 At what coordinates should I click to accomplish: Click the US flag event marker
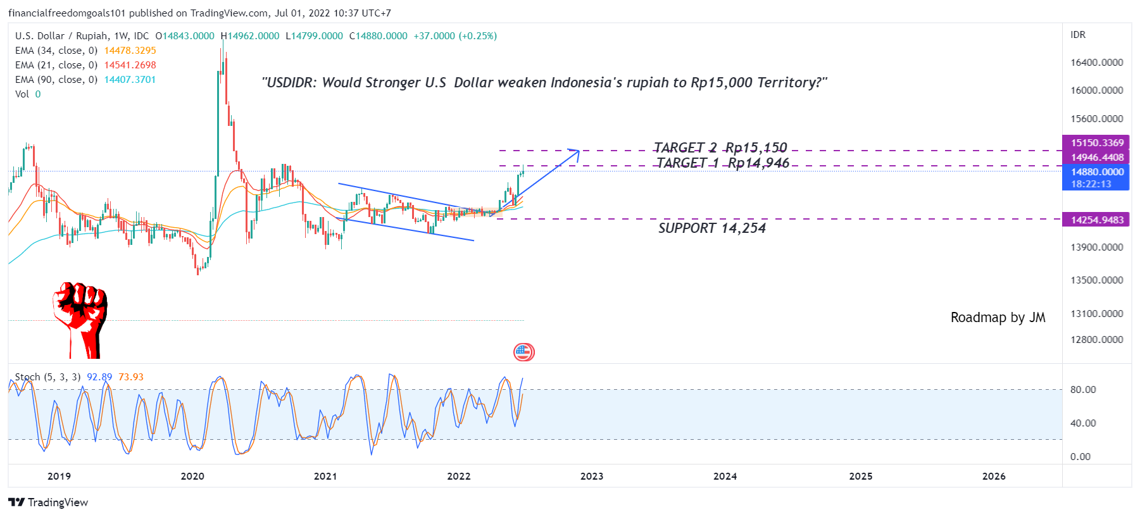coord(523,352)
